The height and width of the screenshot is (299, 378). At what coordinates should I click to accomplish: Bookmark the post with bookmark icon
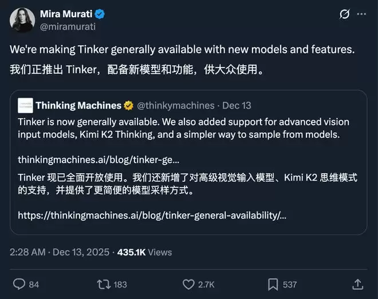[x=273, y=284]
